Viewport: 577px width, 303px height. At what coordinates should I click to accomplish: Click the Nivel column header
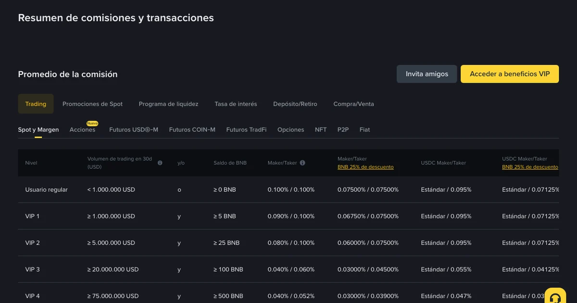[x=31, y=163]
